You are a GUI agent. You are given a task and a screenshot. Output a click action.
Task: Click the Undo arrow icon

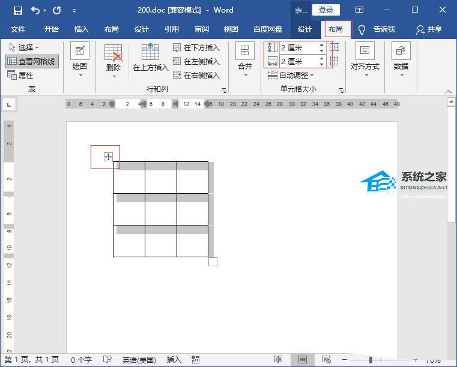coord(35,10)
